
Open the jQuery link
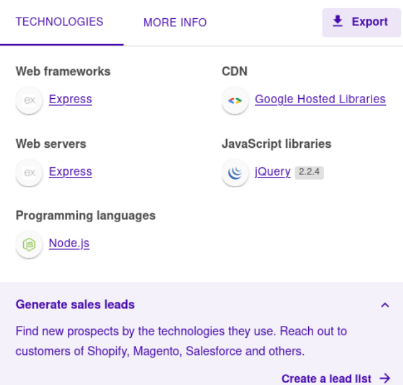click(x=272, y=172)
